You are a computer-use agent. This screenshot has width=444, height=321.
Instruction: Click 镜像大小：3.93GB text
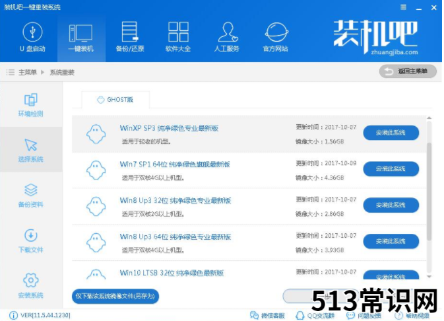click(320, 250)
